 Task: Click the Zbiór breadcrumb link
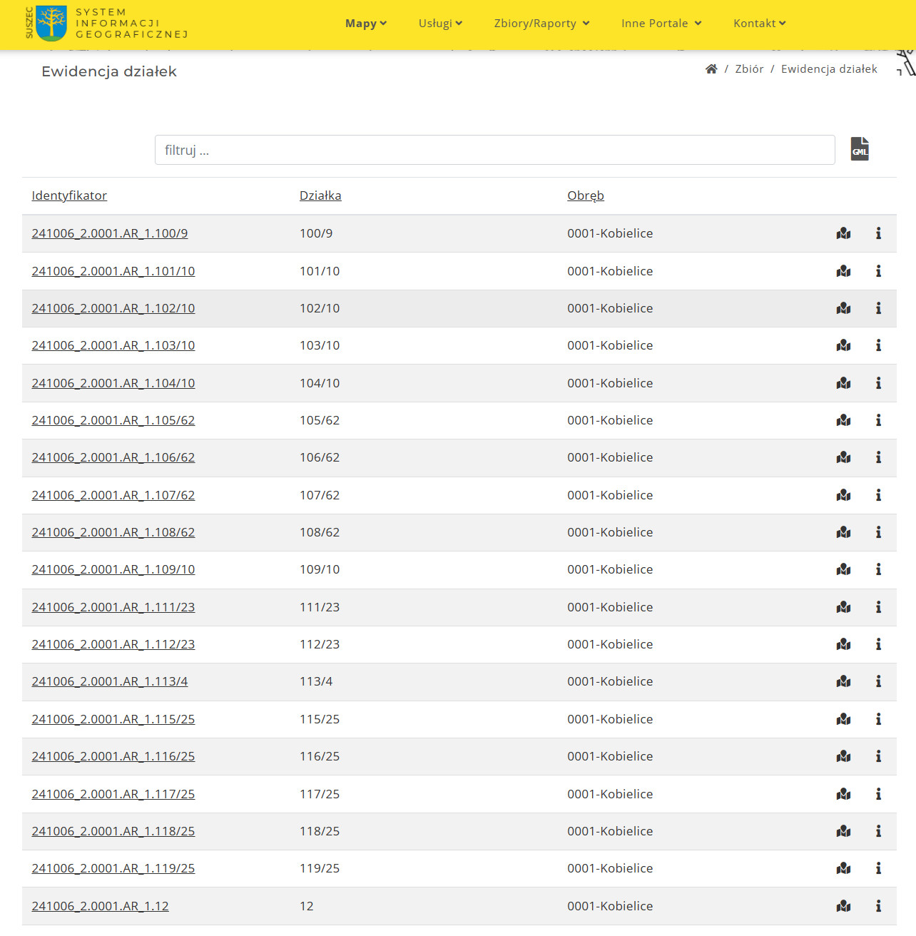[x=749, y=69]
